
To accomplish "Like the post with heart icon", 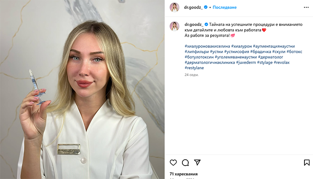I will click(x=173, y=162).
